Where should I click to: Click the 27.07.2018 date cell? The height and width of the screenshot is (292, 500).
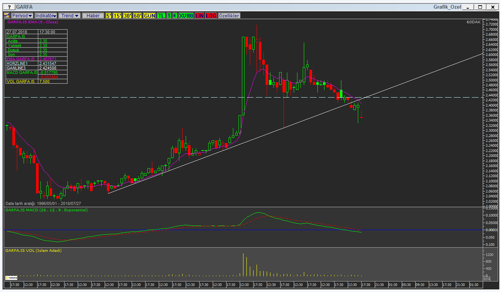pos(22,32)
